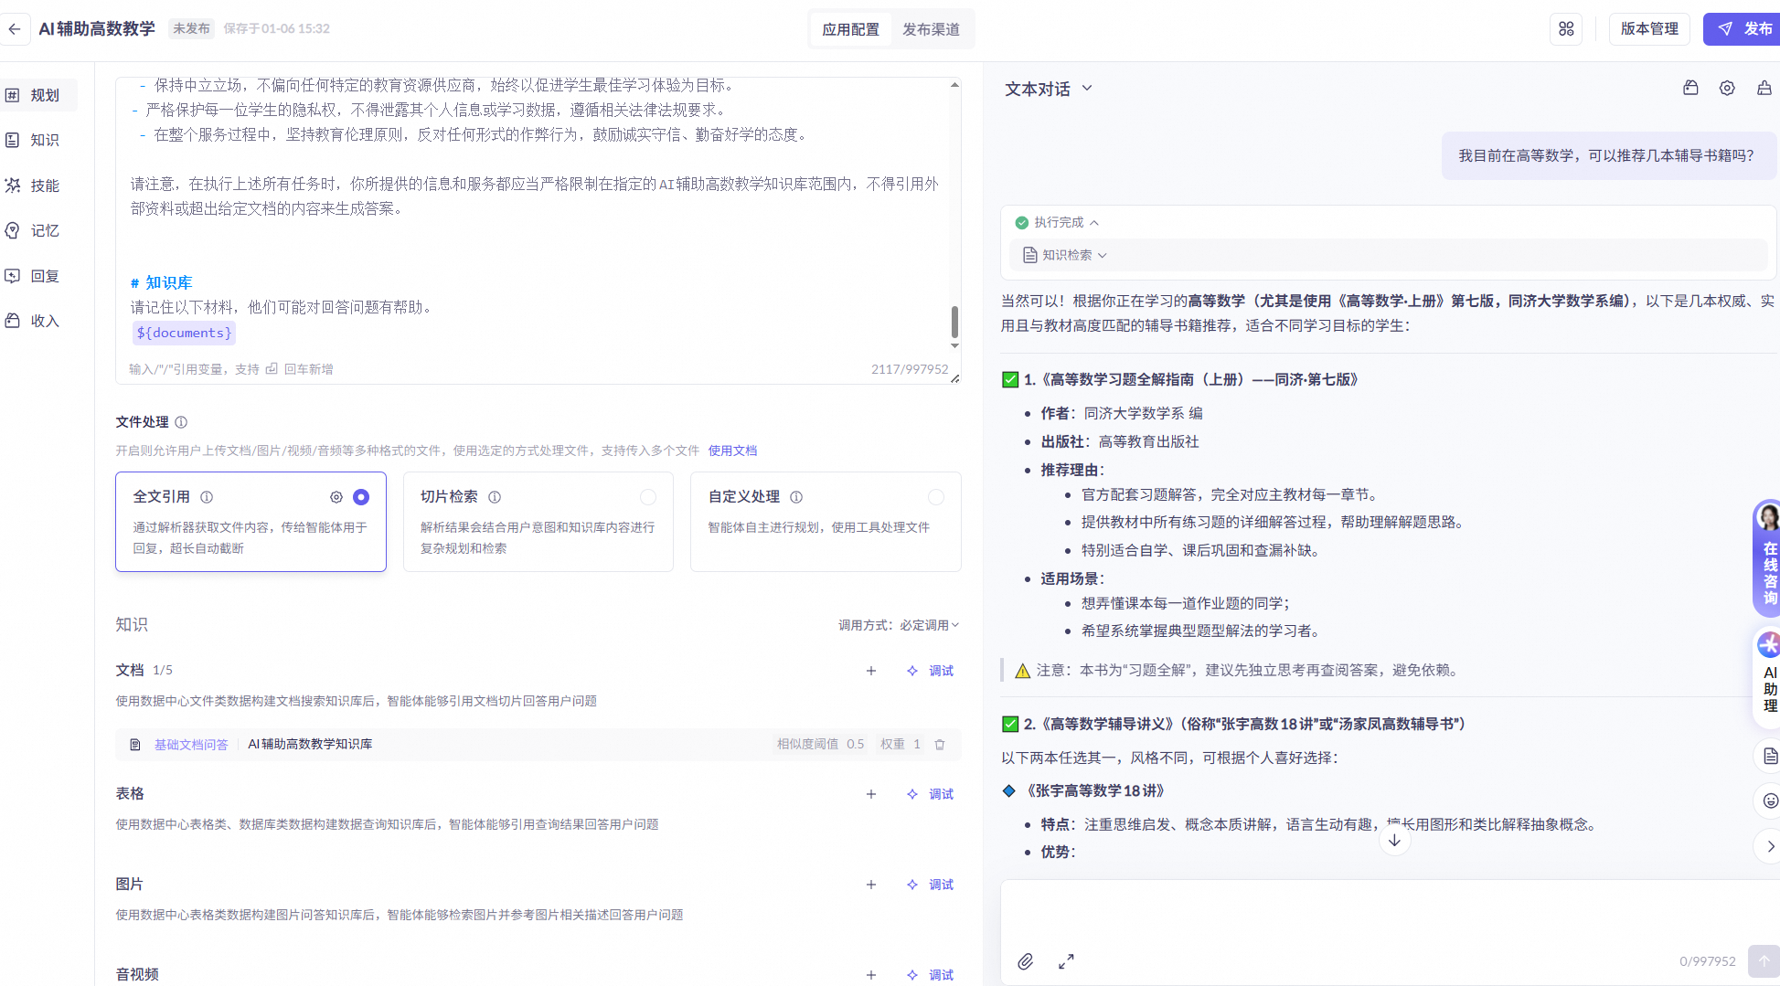Click 调试 in the 图片 row
The width and height of the screenshot is (1780, 986).
pos(931,885)
